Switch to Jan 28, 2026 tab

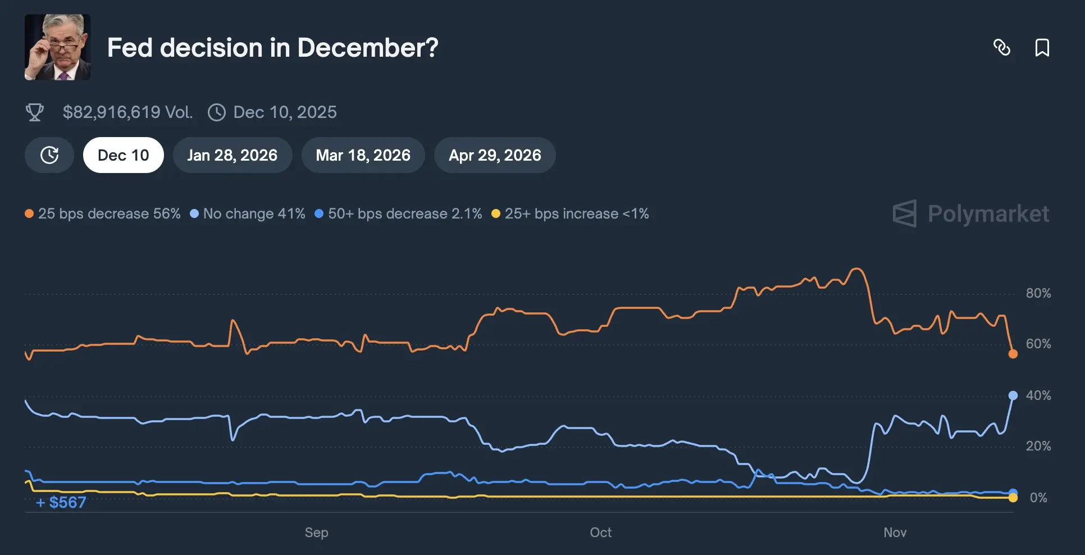(233, 155)
